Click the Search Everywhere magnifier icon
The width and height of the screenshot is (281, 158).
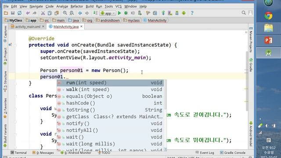[x=244, y=13]
